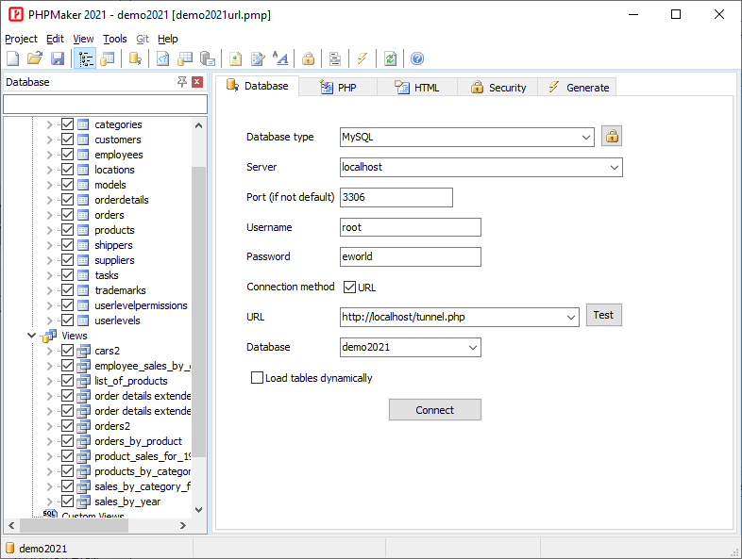Open the Tools menu

pos(114,39)
